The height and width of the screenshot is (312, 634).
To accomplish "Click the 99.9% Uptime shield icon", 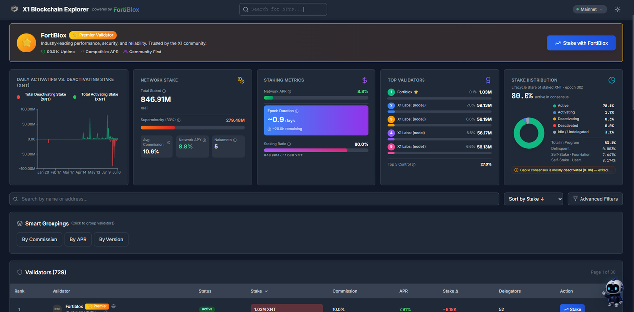I will click(43, 52).
